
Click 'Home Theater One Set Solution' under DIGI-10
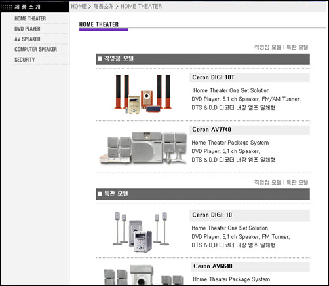[229, 228]
